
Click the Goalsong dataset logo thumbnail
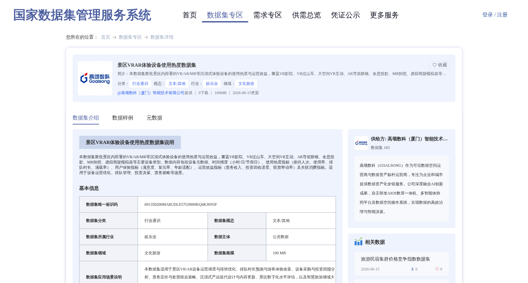pos(95,78)
